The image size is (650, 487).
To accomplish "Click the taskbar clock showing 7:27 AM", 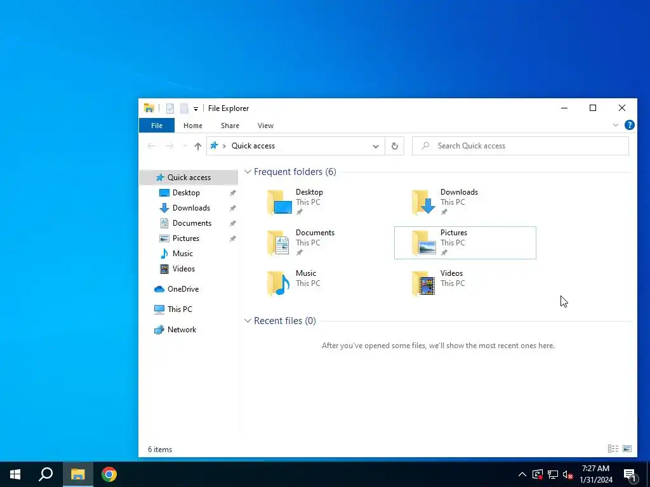I will [x=595, y=474].
